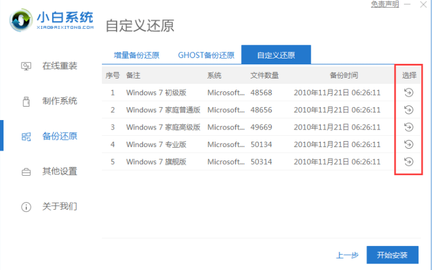Switch to the 增量备份还原 tab

click(136, 55)
